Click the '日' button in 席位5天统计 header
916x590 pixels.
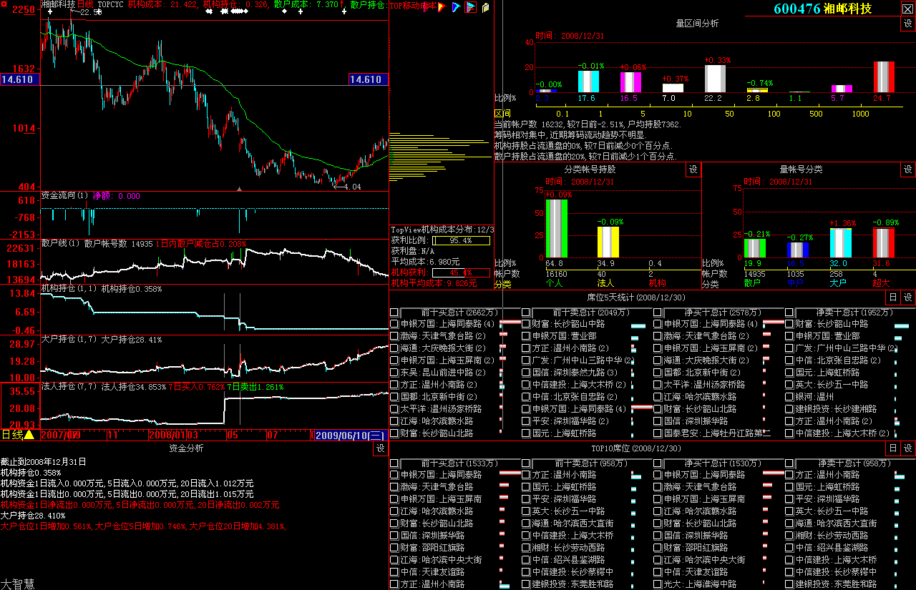point(892,298)
